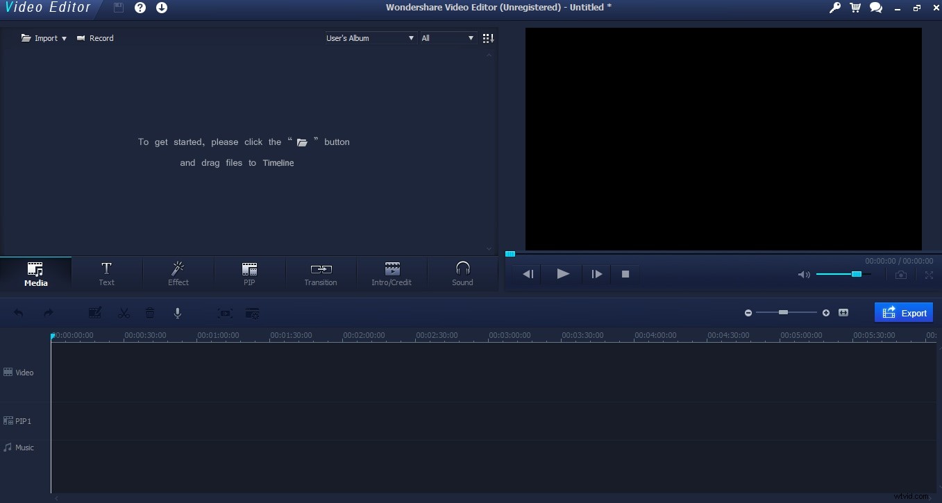Image resolution: width=942 pixels, height=503 pixels.
Task: Select the Split scissors tool
Action: [x=124, y=313]
